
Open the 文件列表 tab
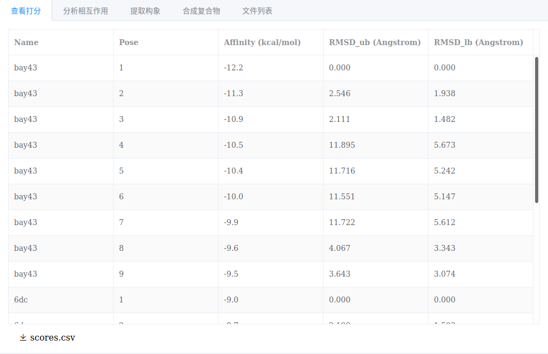tap(257, 11)
